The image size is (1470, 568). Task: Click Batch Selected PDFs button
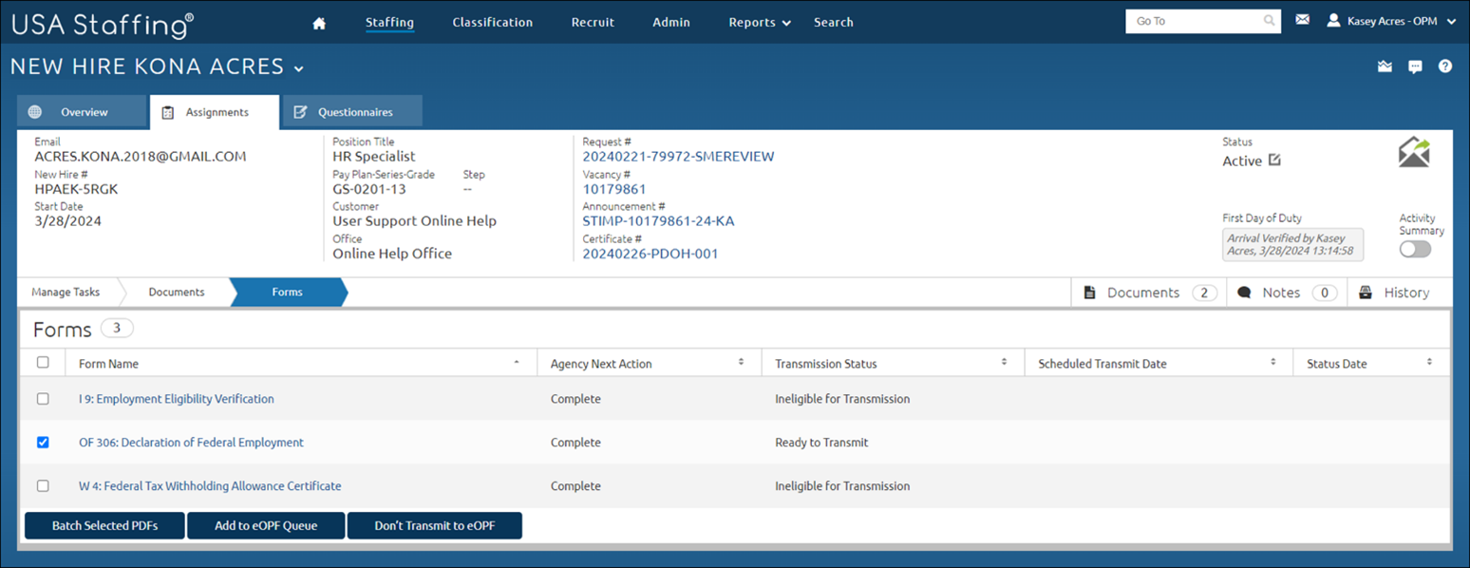click(104, 525)
